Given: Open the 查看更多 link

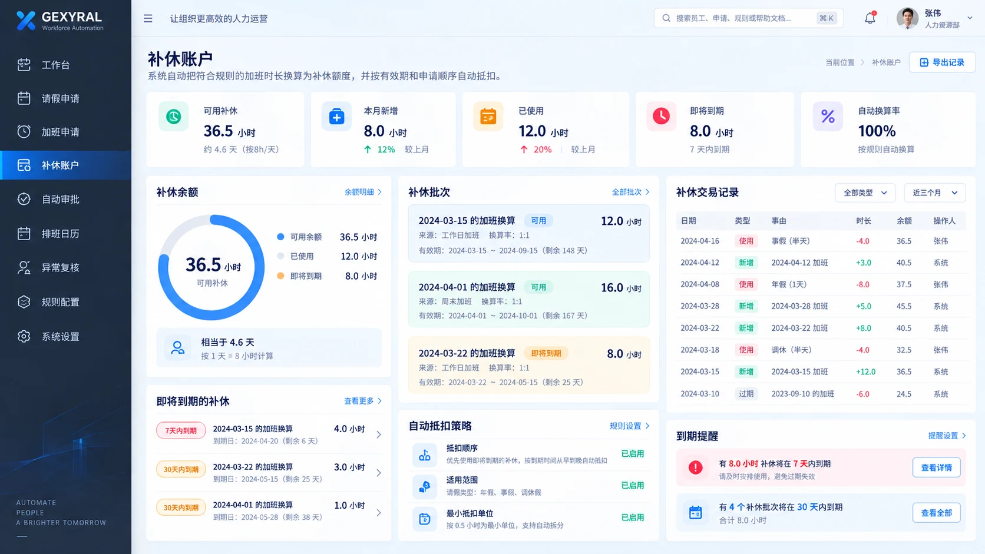Looking at the screenshot, I should [x=363, y=401].
